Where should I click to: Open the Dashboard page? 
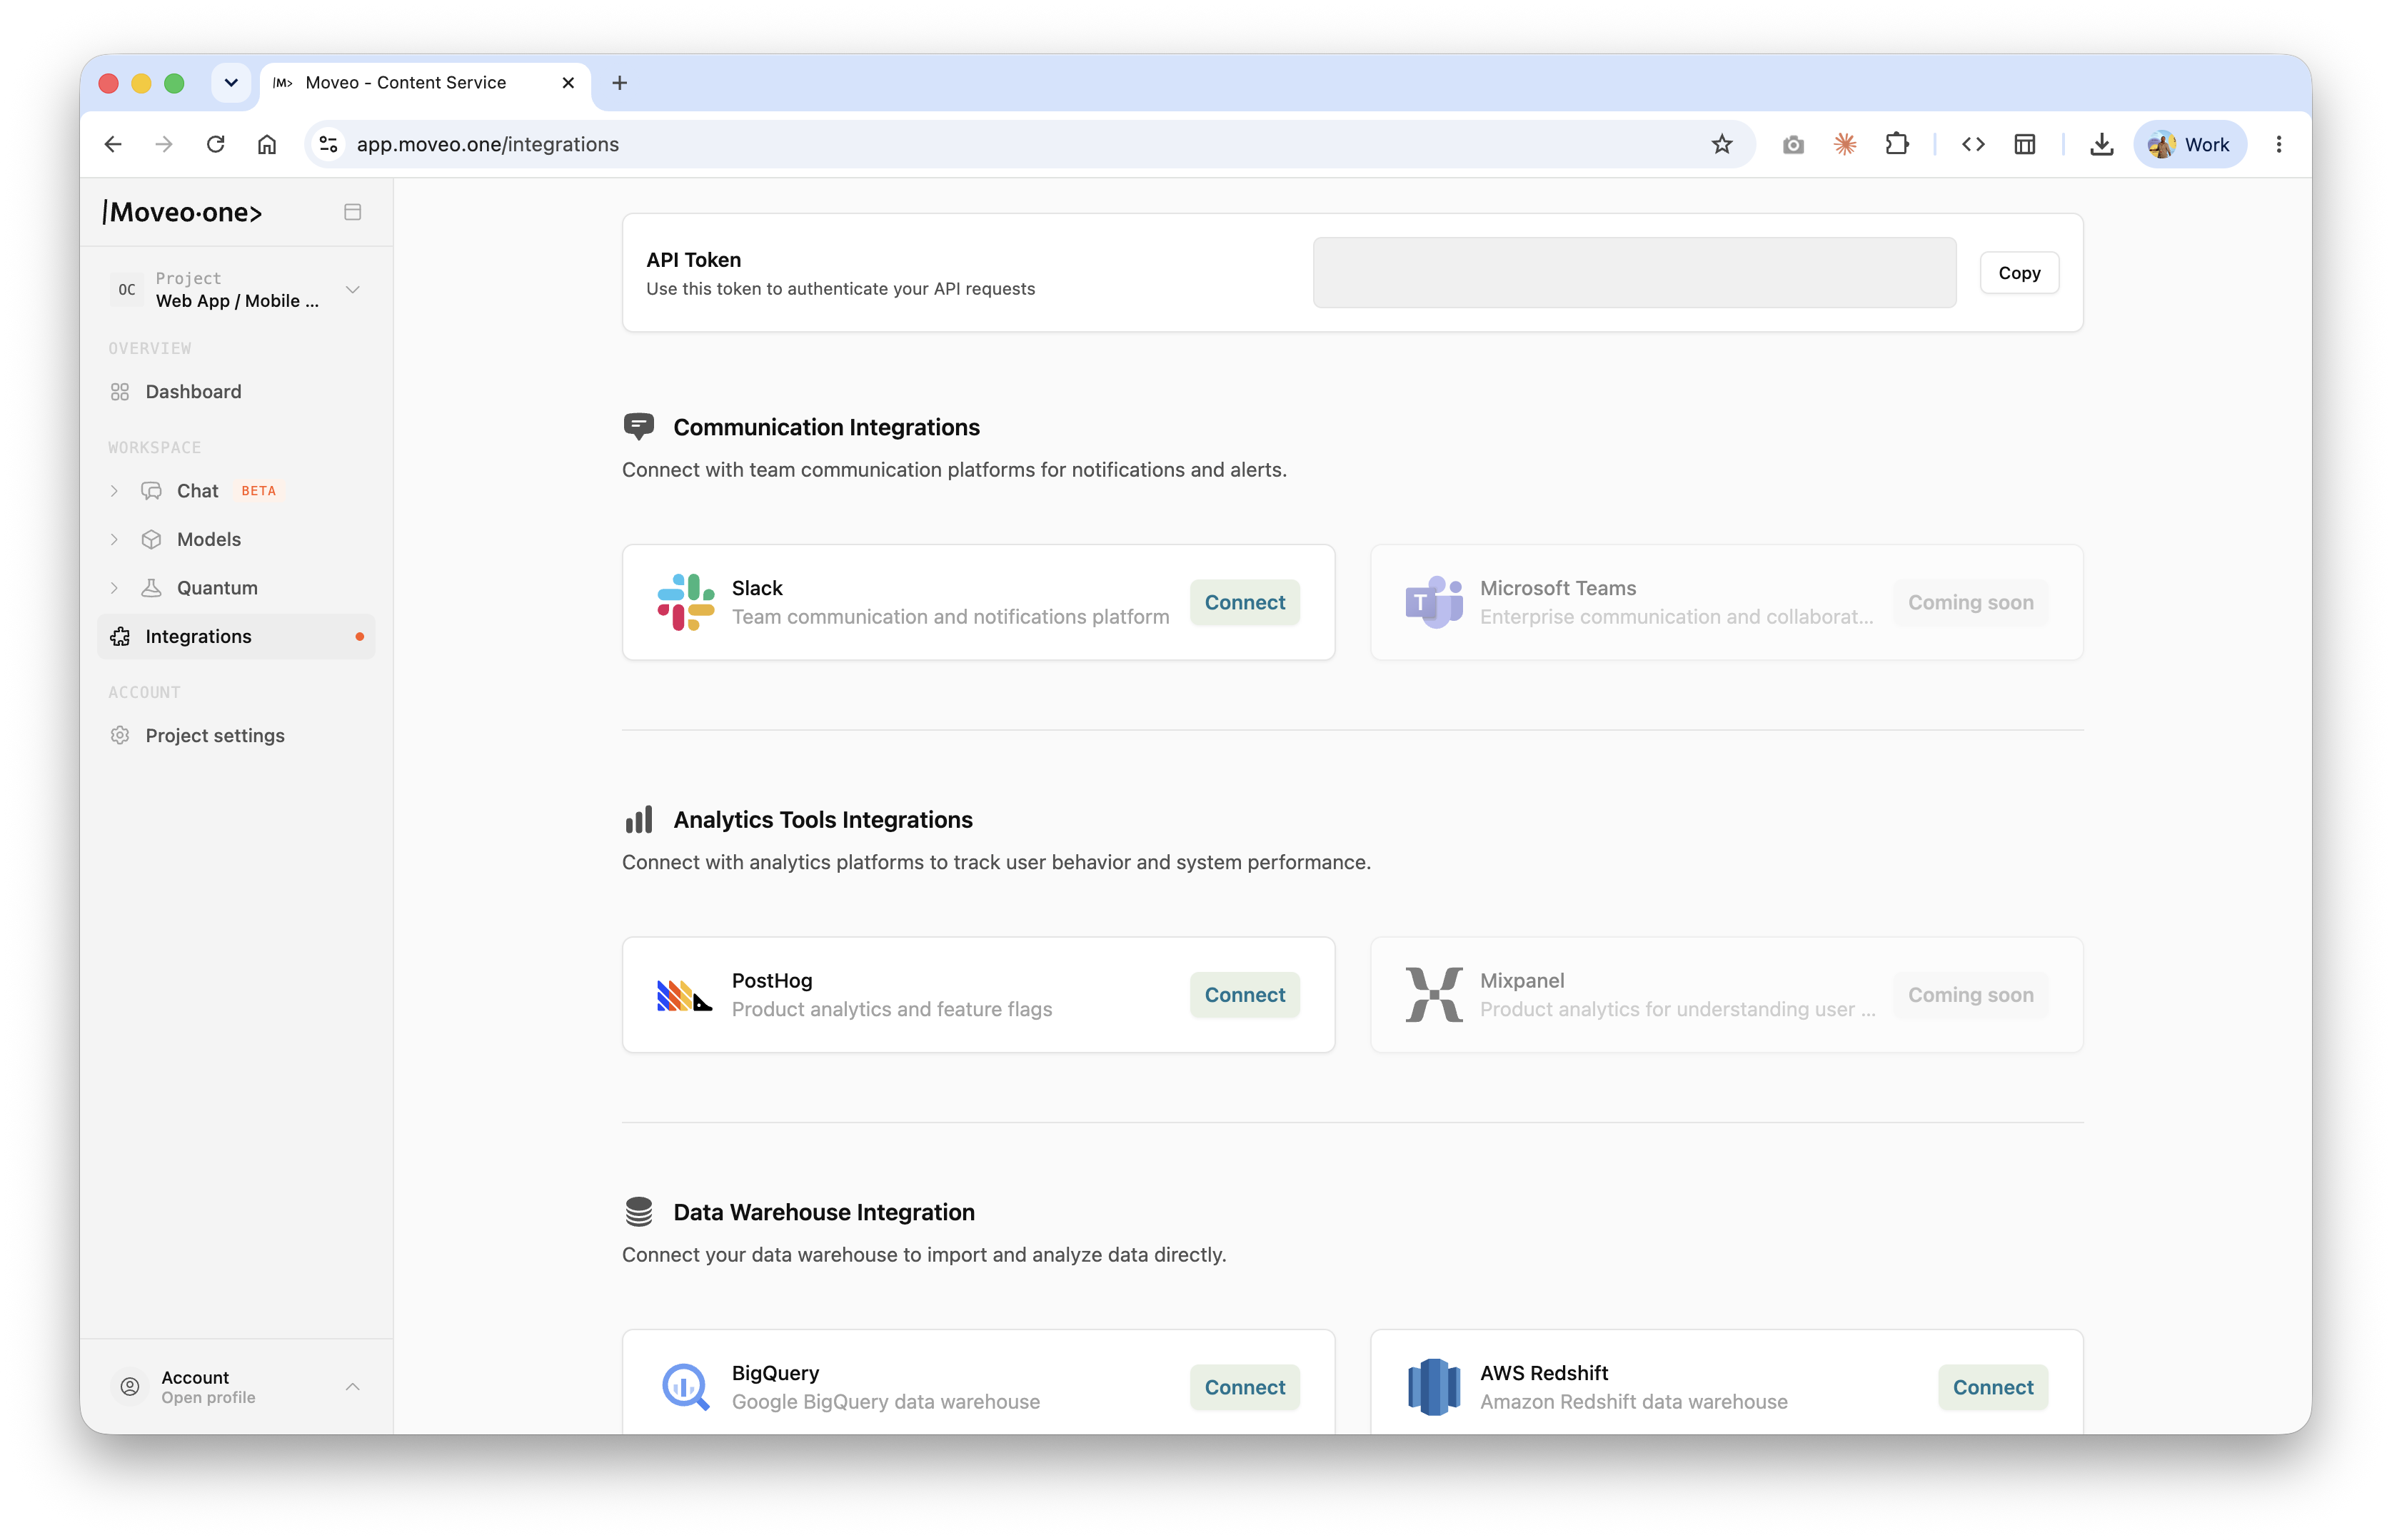(x=236, y=392)
